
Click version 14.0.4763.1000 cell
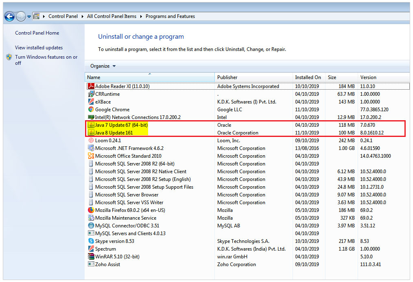[x=375, y=156]
